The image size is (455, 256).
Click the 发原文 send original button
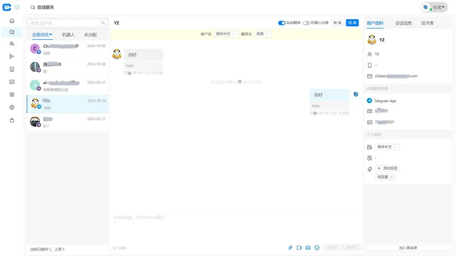(x=332, y=247)
